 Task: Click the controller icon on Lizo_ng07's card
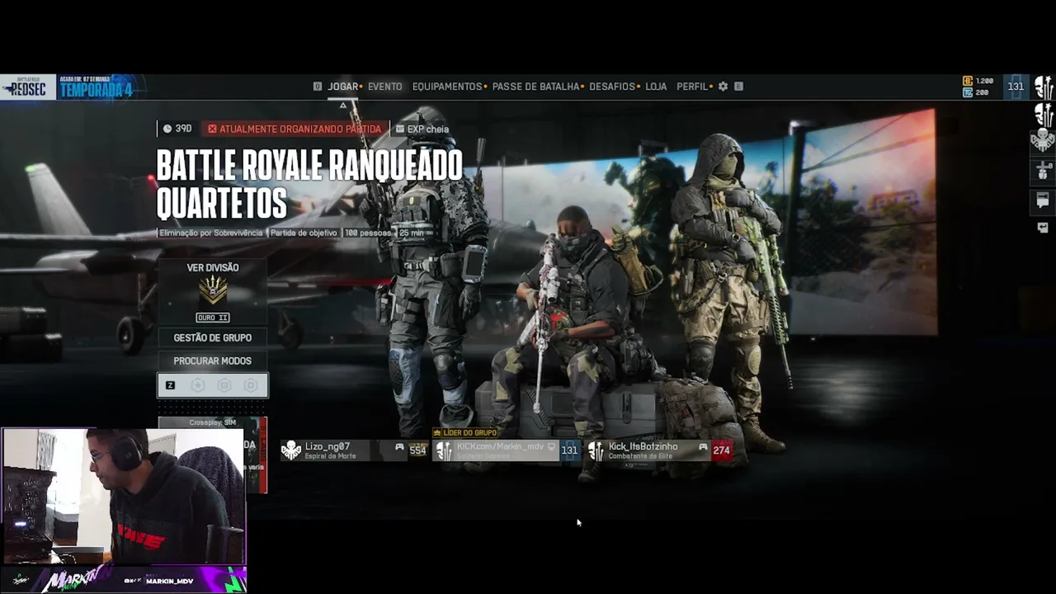pyautogui.click(x=399, y=447)
